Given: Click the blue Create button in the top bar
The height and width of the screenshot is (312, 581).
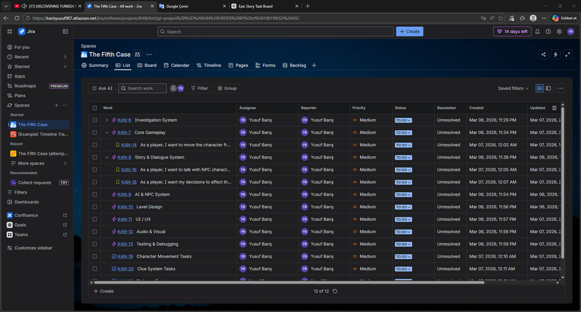Looking at the screenshot, I should click(x=409, y=31).
